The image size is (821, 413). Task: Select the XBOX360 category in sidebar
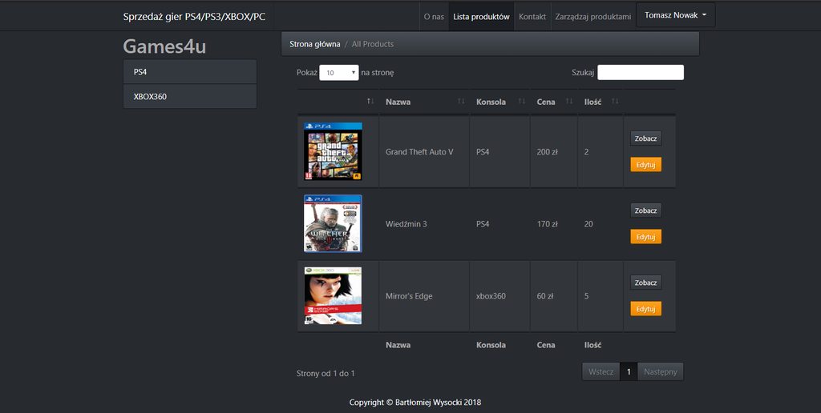point(190,96)
